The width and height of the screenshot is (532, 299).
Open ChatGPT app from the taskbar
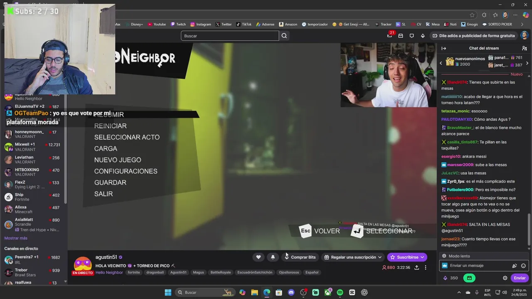click(x=365, y=292)
